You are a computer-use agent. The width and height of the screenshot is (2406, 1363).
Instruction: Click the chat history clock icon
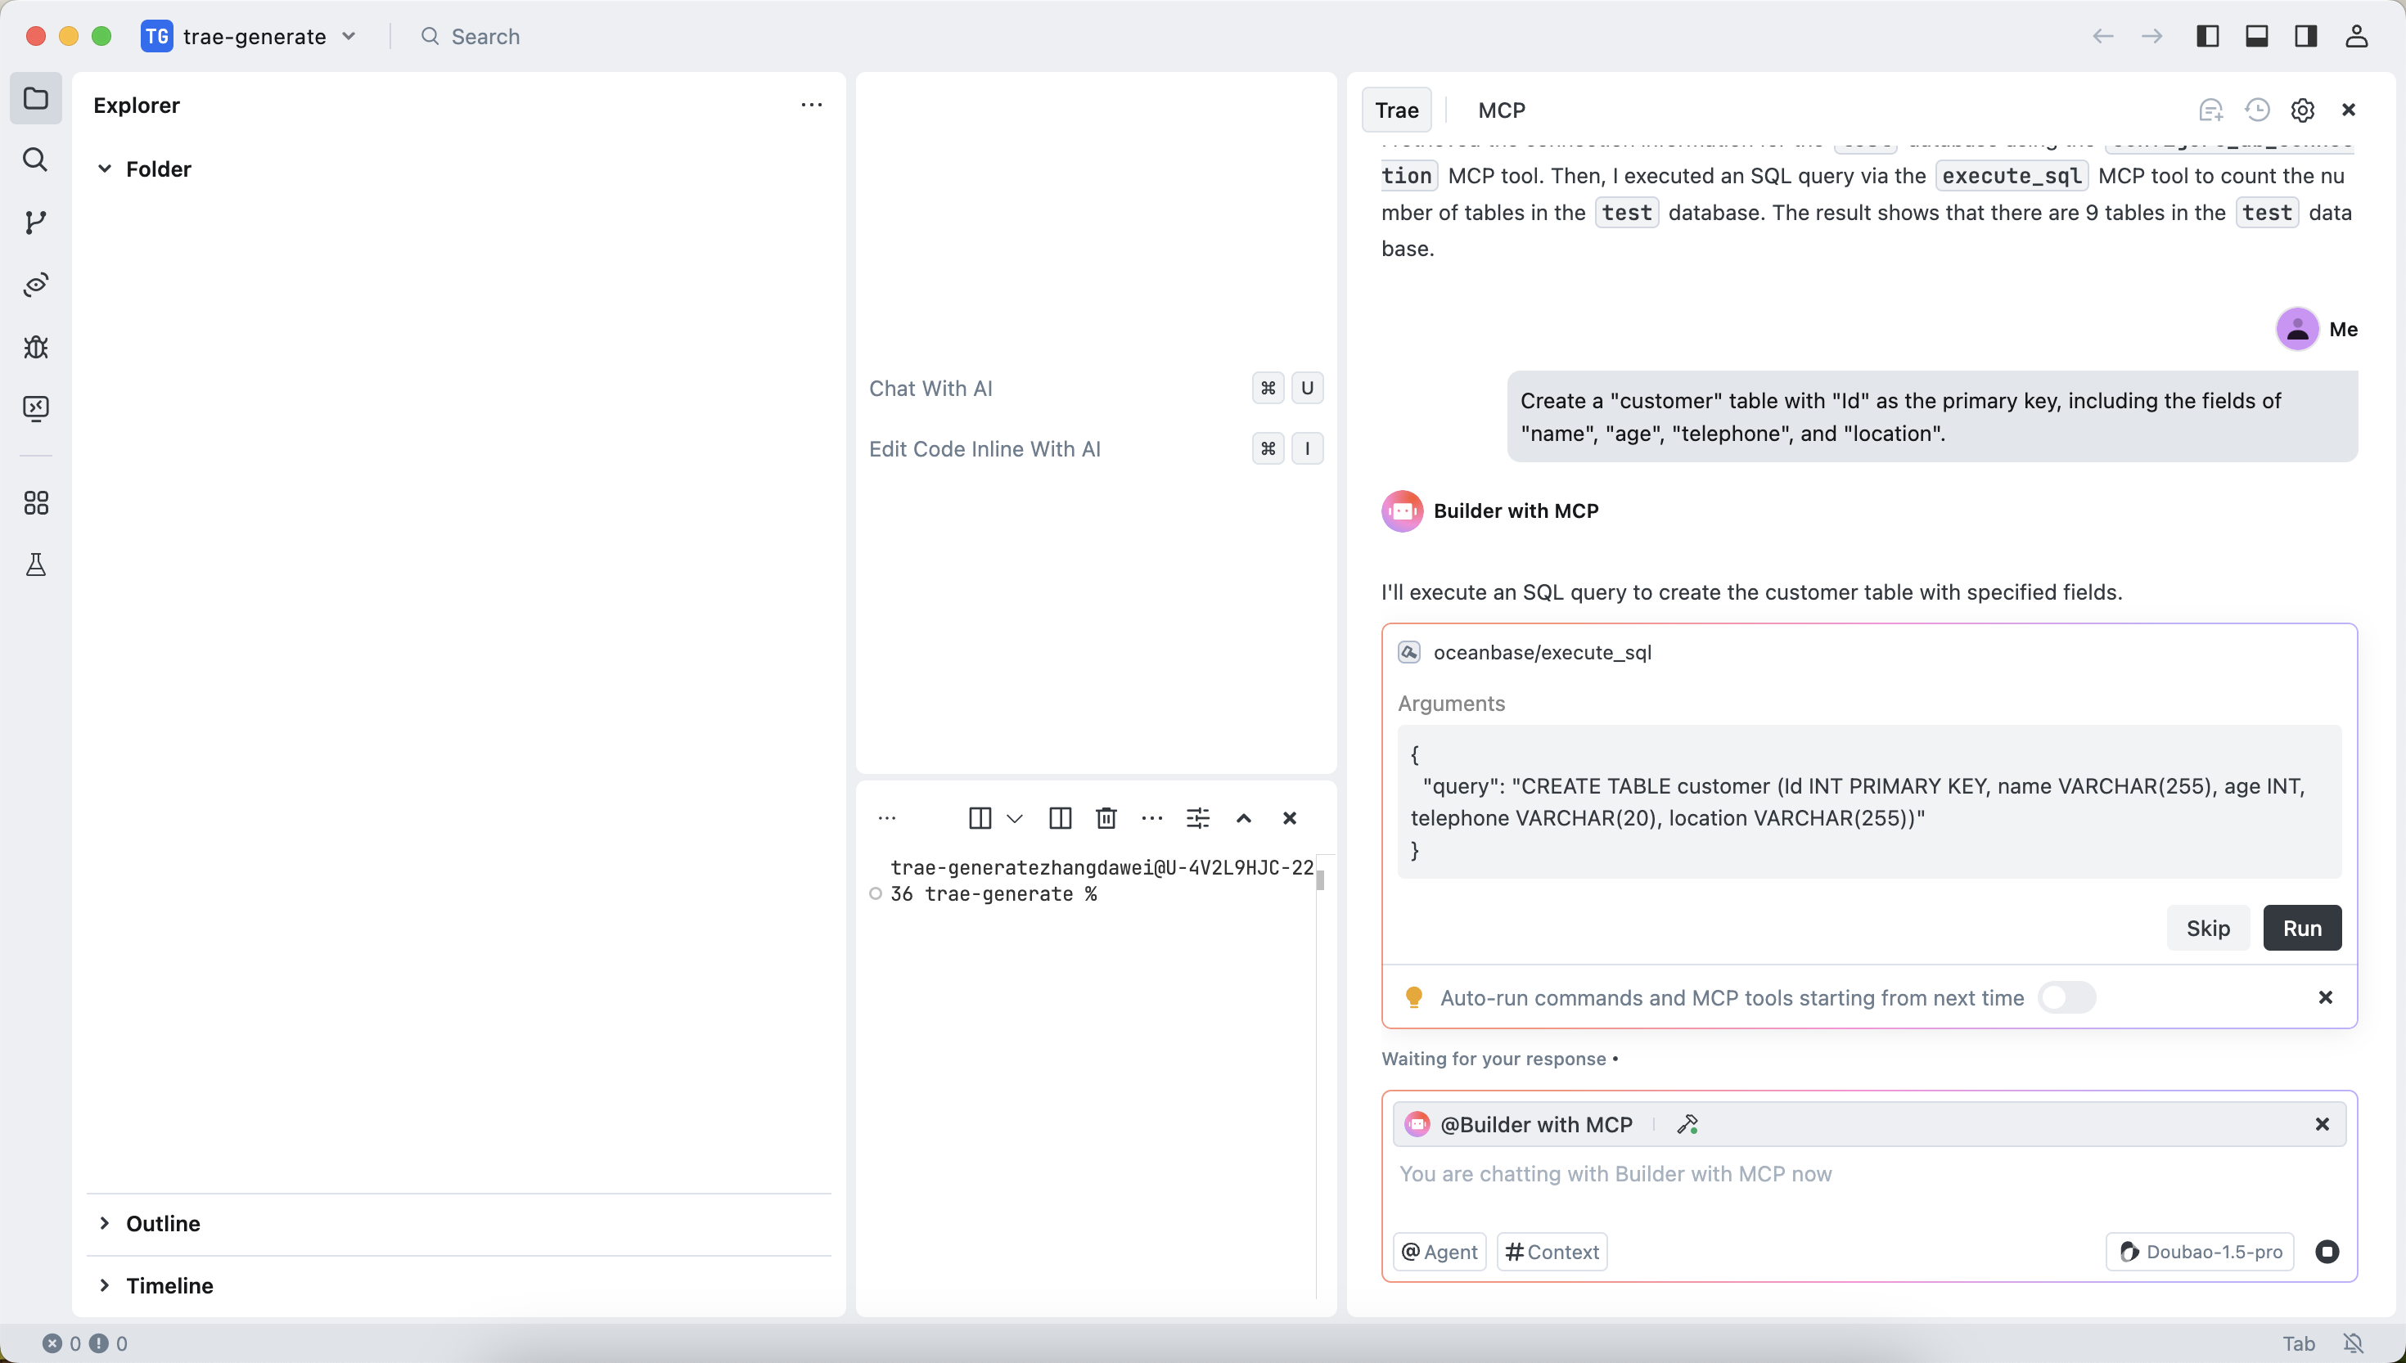2257,110
